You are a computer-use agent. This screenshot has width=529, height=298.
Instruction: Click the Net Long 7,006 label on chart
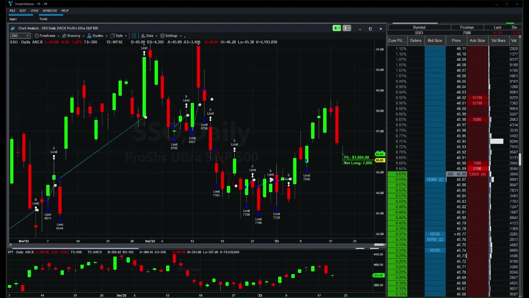(x=358, y=163)
